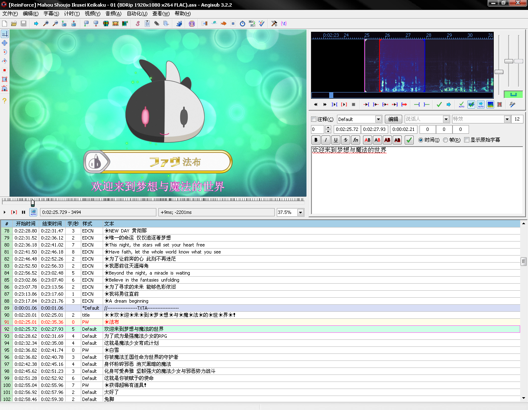The image size is (528, 410).
Task: Click the 开始时间 column header
Action: pyautogui.click(x=26, y=224)
